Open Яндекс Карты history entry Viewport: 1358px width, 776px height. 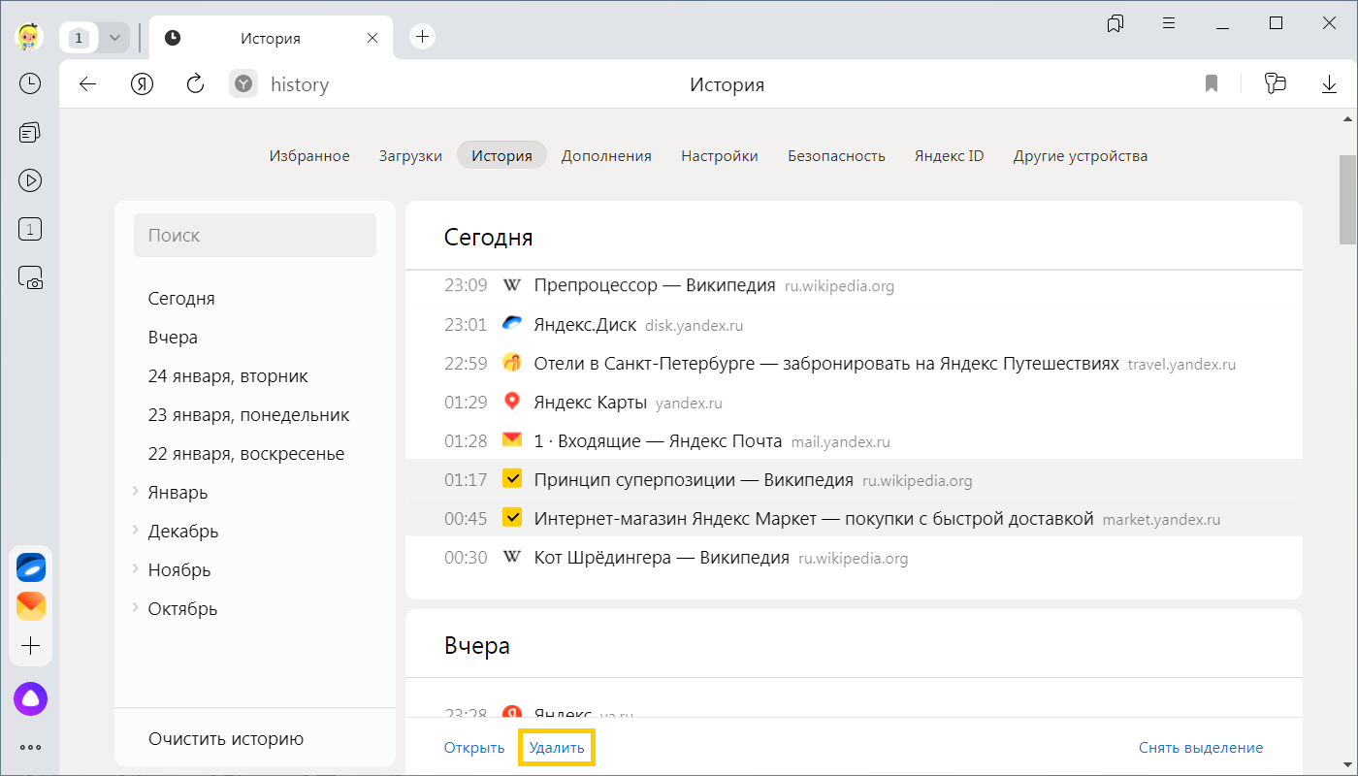pos(590,402)
